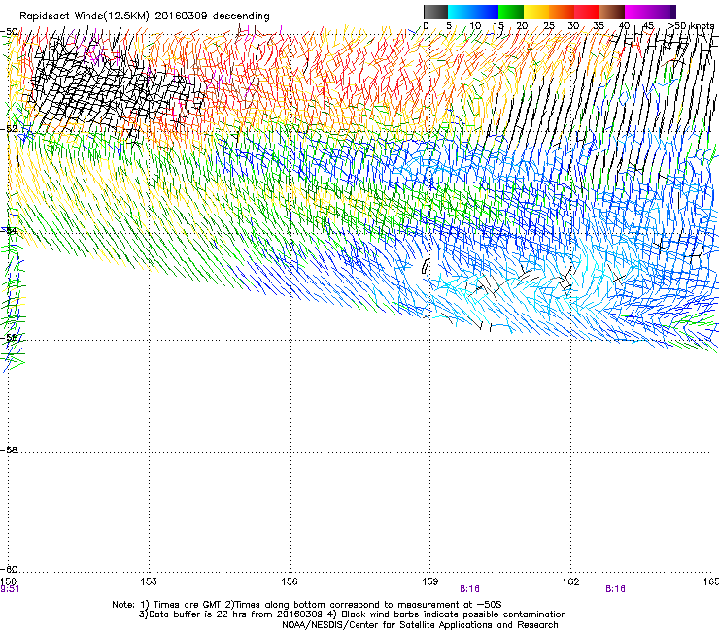Viewport: 719px width, 631px height.
Task: Click the '156' longitude axis label
Action: click(290, 581)
